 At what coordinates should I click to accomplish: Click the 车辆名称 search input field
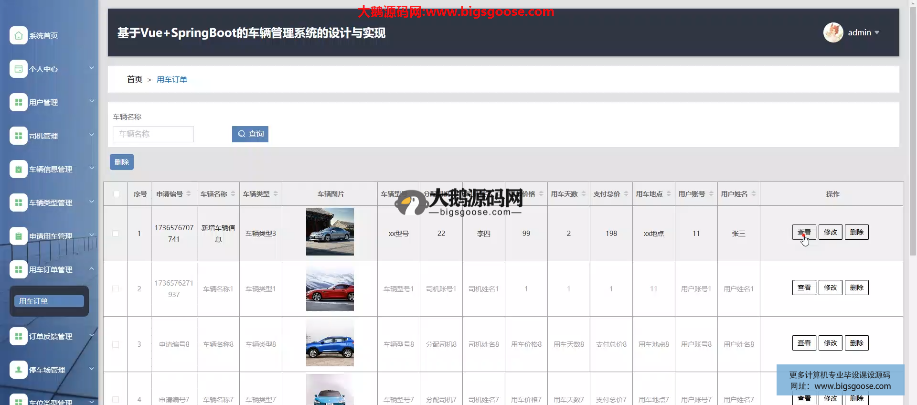point(153,134)
